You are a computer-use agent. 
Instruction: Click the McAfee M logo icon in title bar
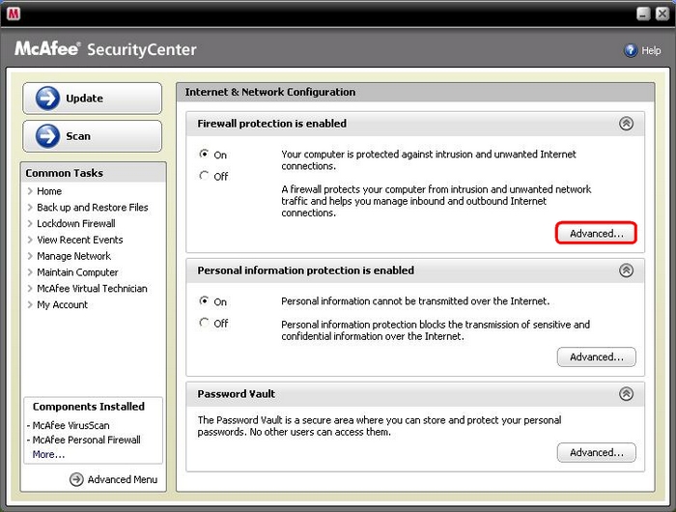(x=14, y=14)
